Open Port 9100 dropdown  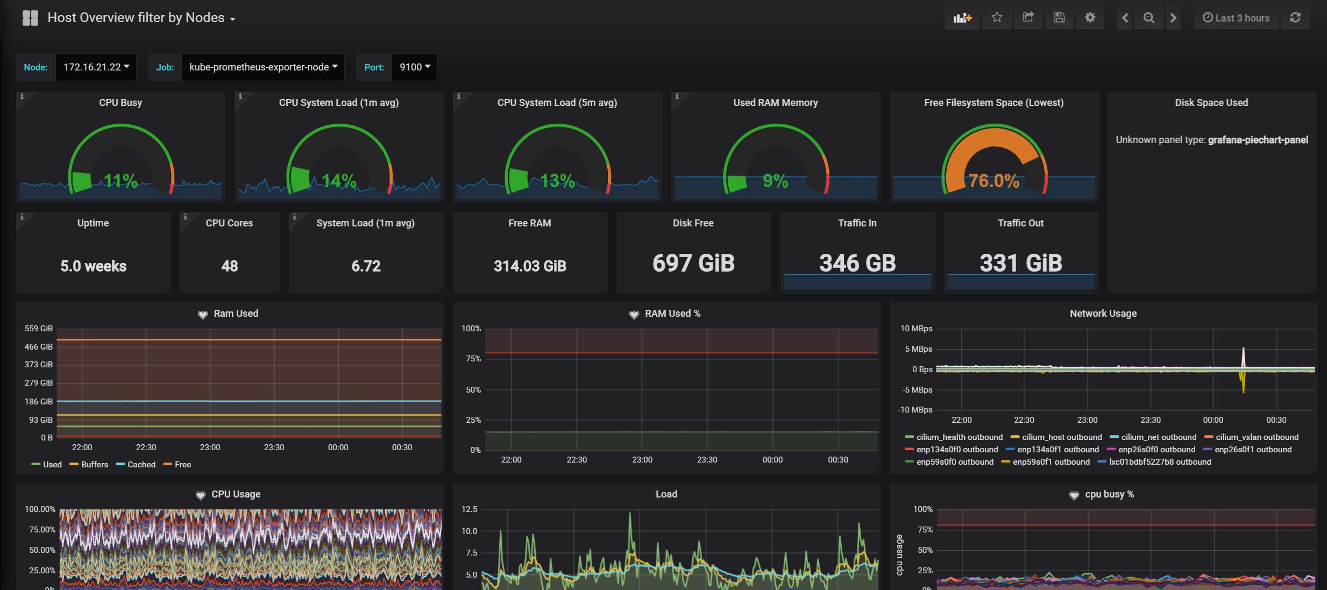(414, 67)
